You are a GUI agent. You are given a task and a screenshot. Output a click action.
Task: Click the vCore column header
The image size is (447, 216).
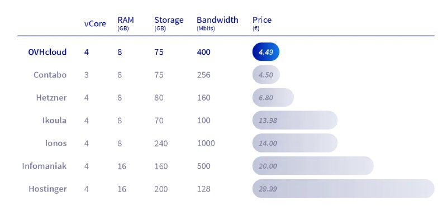(x=95, y=23)
